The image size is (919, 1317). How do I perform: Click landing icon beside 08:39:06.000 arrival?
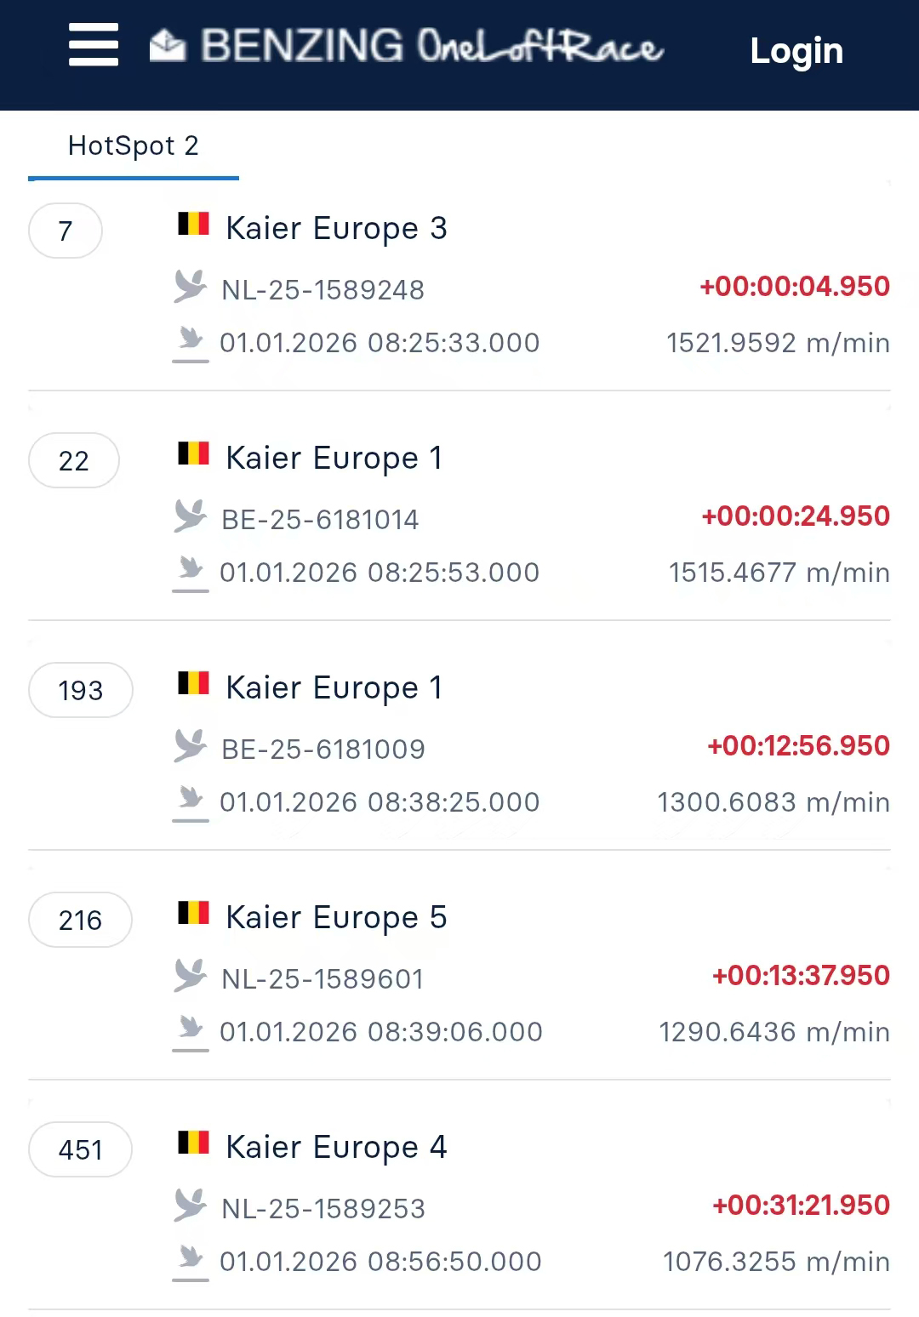[x=191, y=1032]
